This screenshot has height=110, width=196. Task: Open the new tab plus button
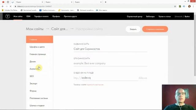[105, 2]
